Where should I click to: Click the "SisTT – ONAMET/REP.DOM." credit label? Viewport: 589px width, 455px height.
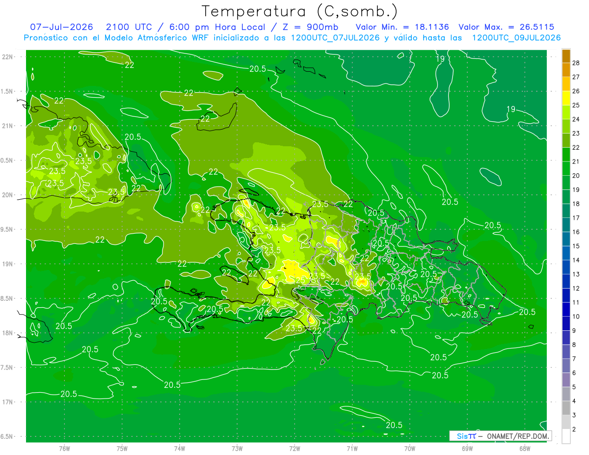(x=501, y=436)
